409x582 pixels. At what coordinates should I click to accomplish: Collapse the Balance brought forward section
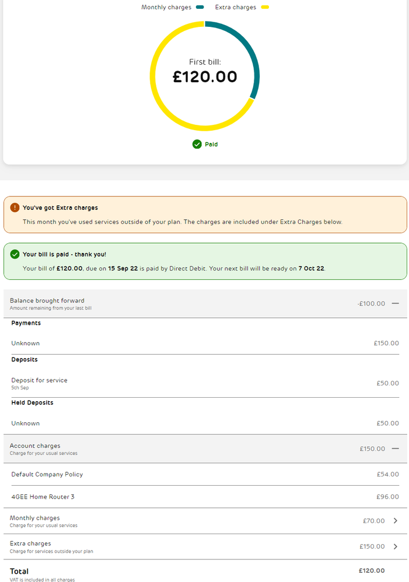point(395,303)
